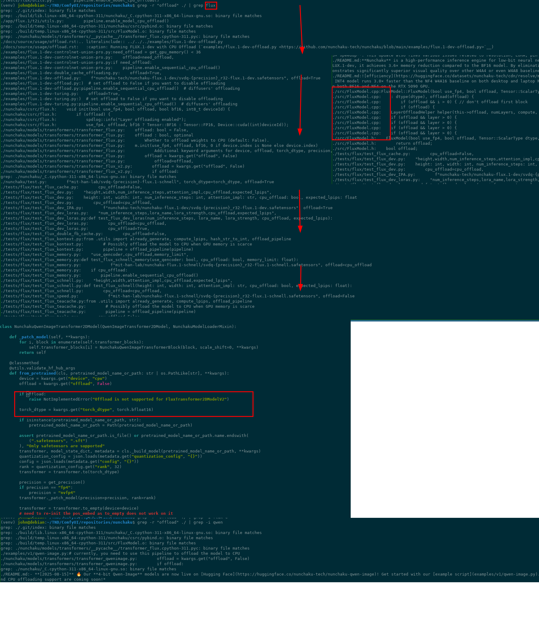The height and width of the screenshot is (643, 539).
Task: Select the ./app/flux.1/t2i/utils.py result line
Action: click(85, 21)
